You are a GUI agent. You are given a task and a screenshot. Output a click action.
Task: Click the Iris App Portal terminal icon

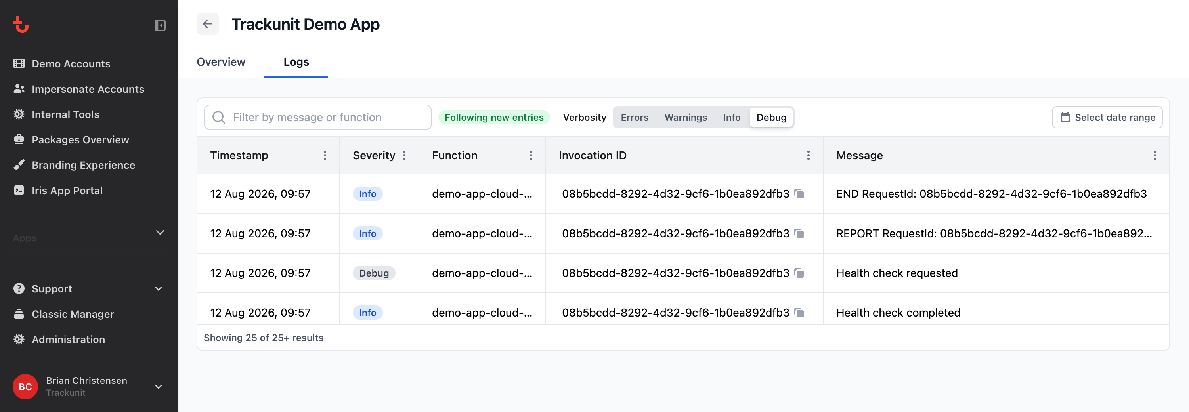tap(19, 190)
